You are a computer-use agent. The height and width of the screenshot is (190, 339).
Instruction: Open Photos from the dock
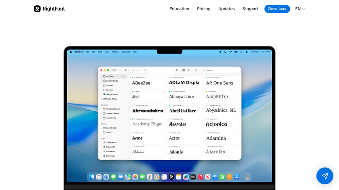(135, 177)
